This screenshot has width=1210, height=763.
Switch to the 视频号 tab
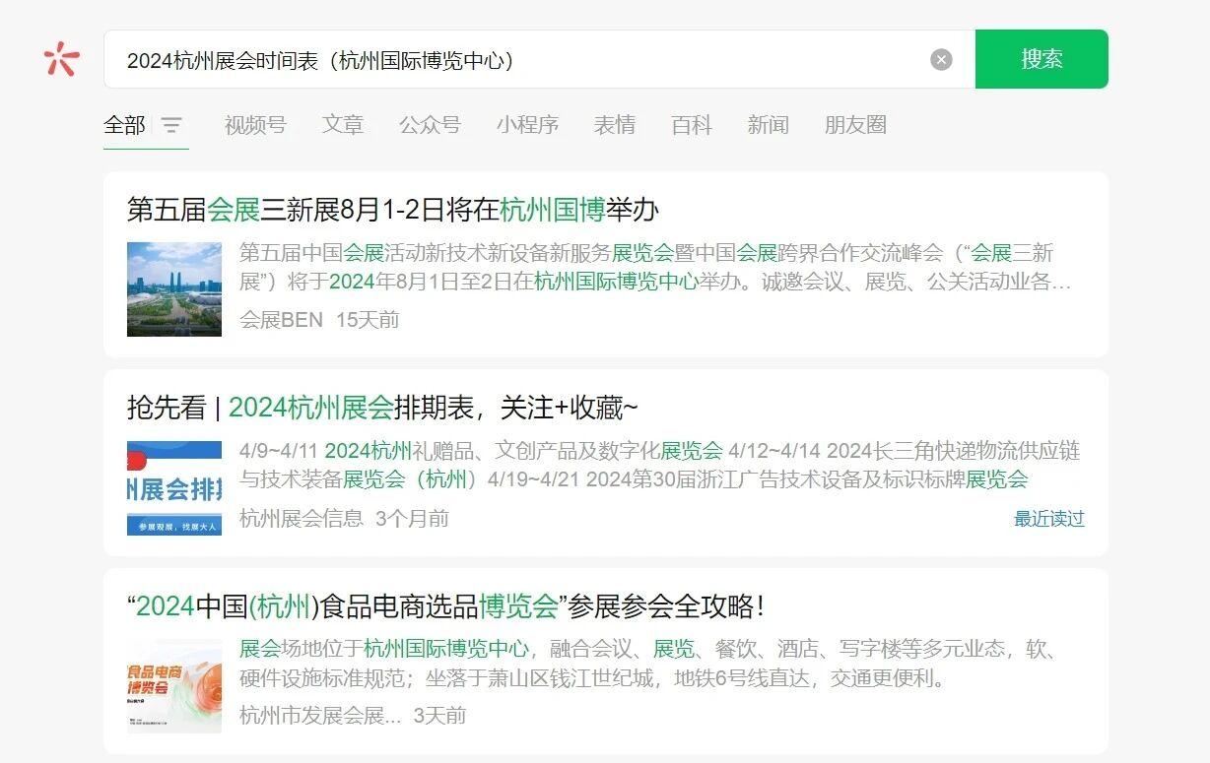tap(255, 125)
